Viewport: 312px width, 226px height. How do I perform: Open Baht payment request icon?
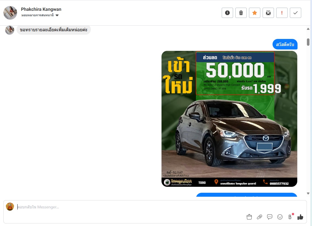click(290, 217)
